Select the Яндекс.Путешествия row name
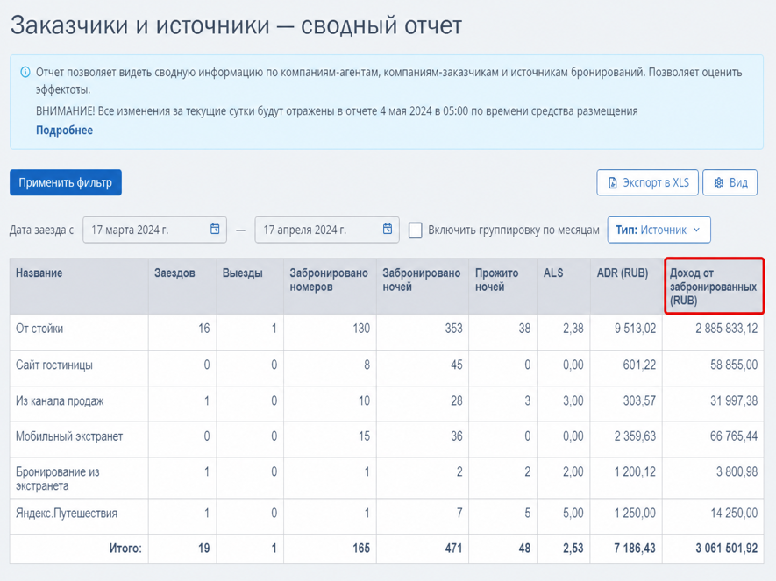 click(x=67, y=514)
